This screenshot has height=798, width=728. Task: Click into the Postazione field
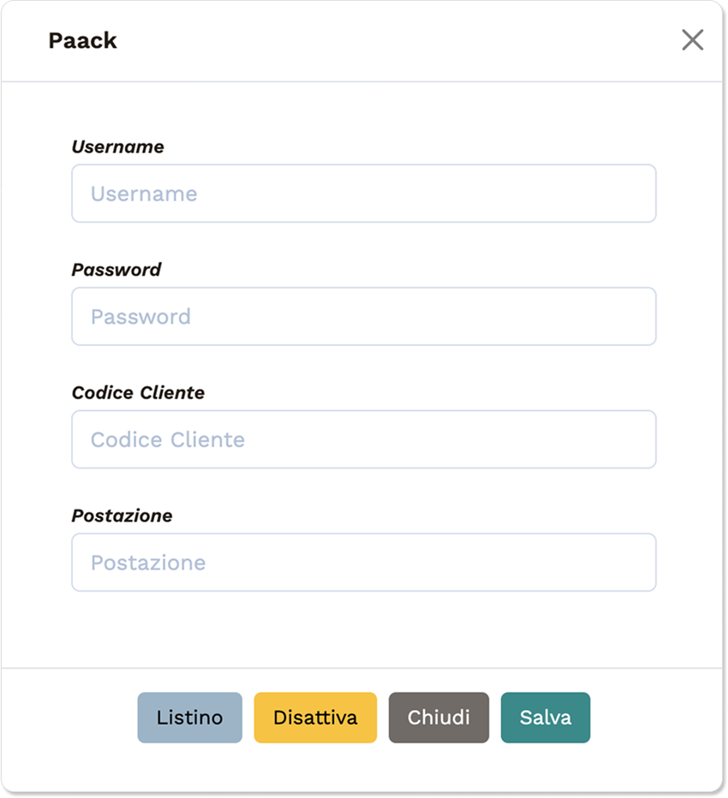coord(363,563)
